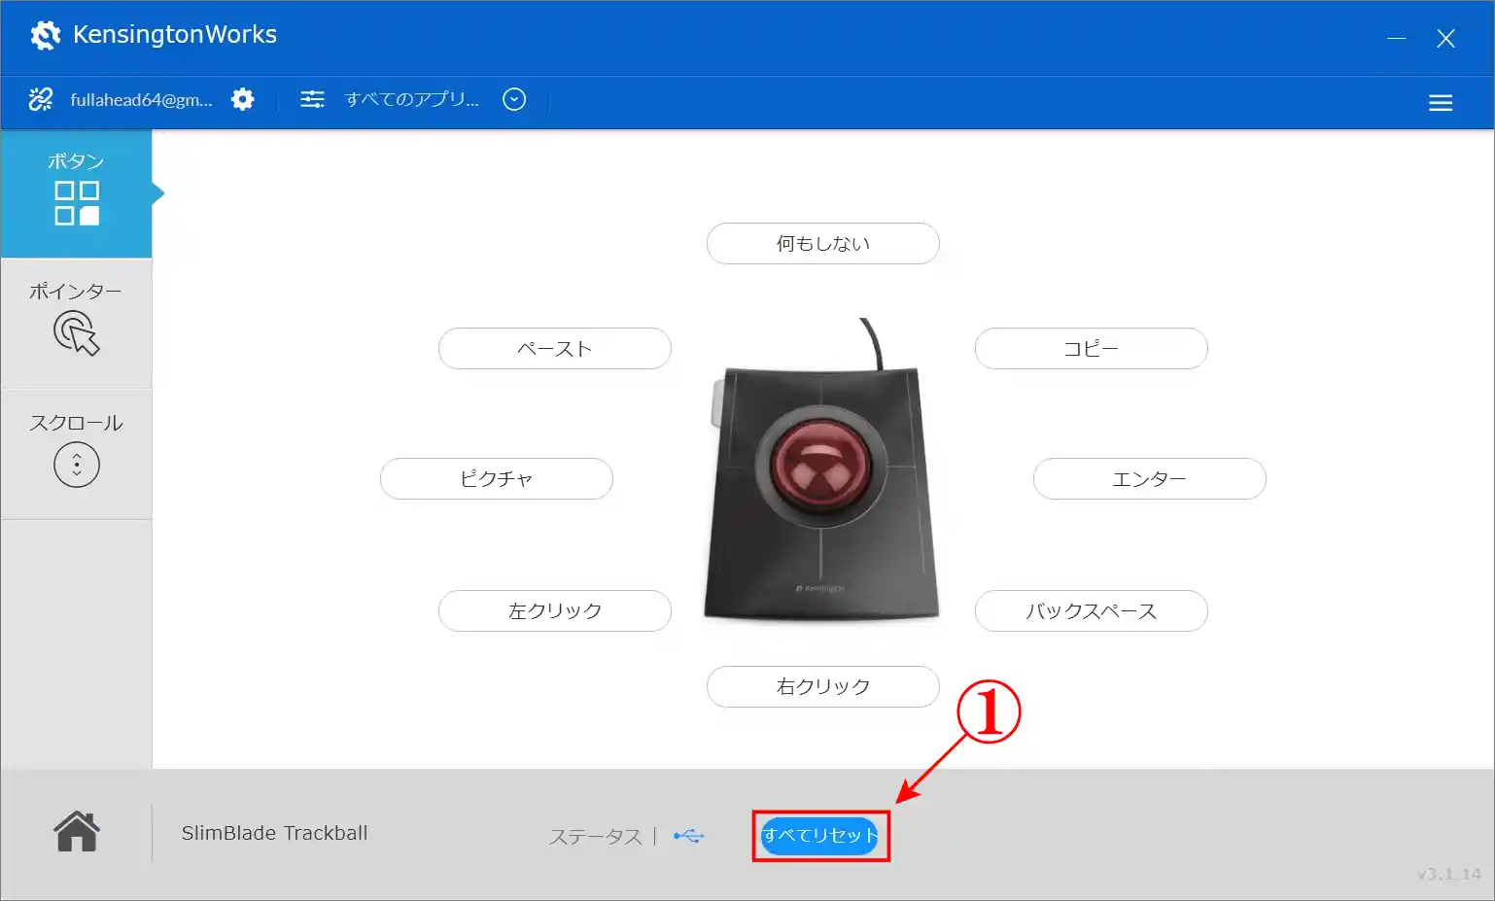Viewport: 1495px width, 901px height.
Task: Click the コピー button assignment
Action: (1091, 348)
